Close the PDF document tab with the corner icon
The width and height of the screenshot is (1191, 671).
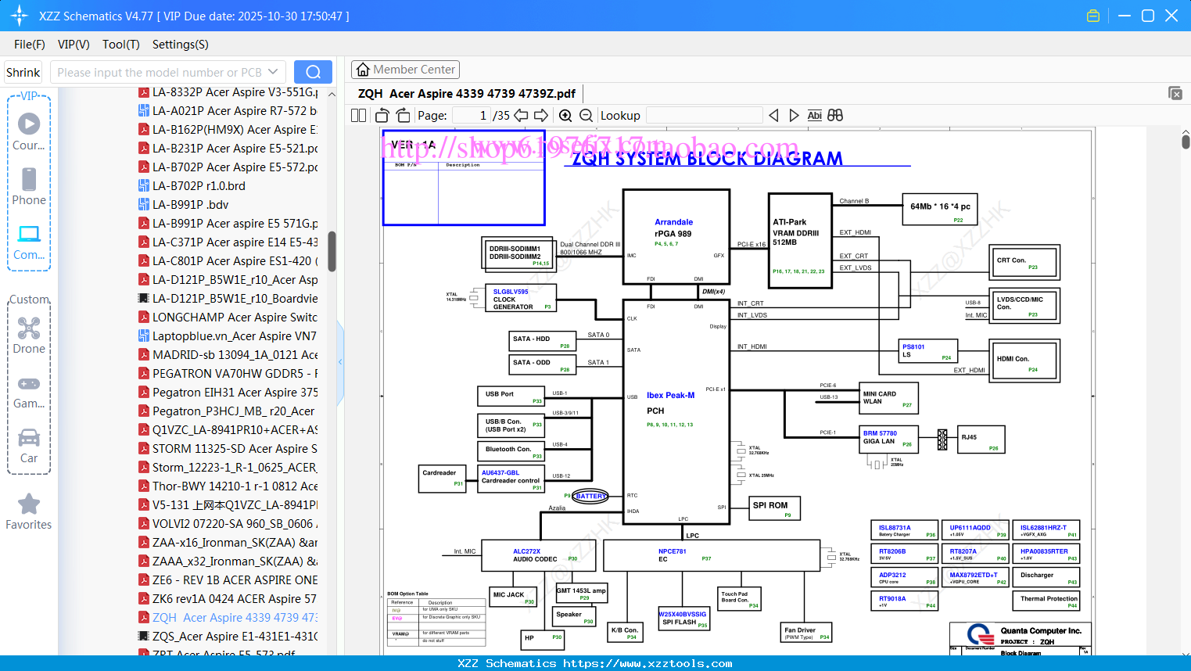pos(1175,93)
